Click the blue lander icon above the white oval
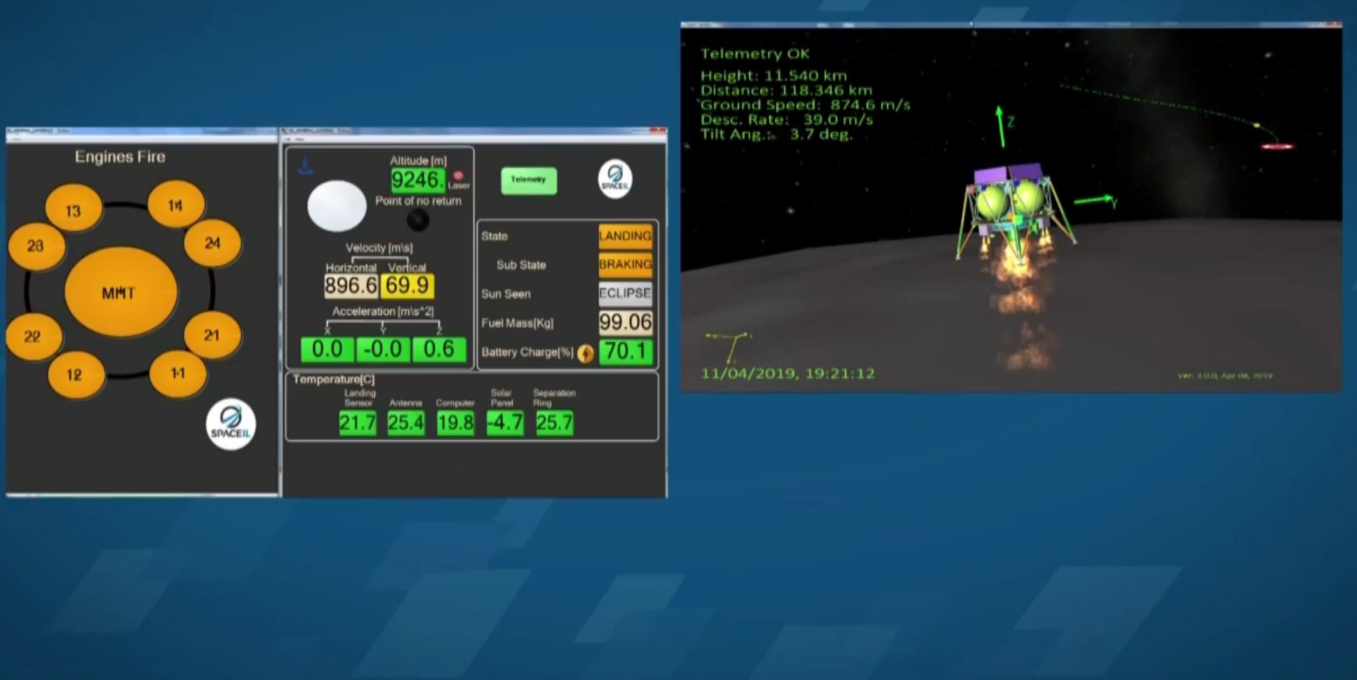The height and width of the screenshot is (680, 1357). 306,166
